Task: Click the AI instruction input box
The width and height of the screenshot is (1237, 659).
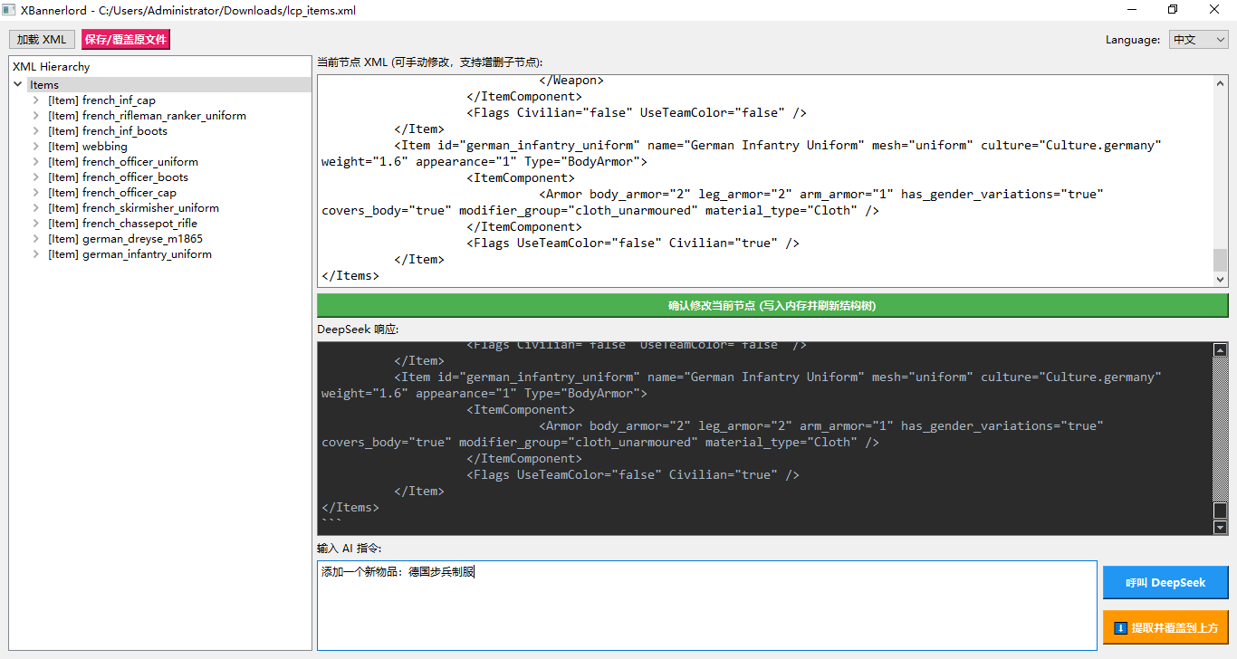Action: [x=706, y=605]
